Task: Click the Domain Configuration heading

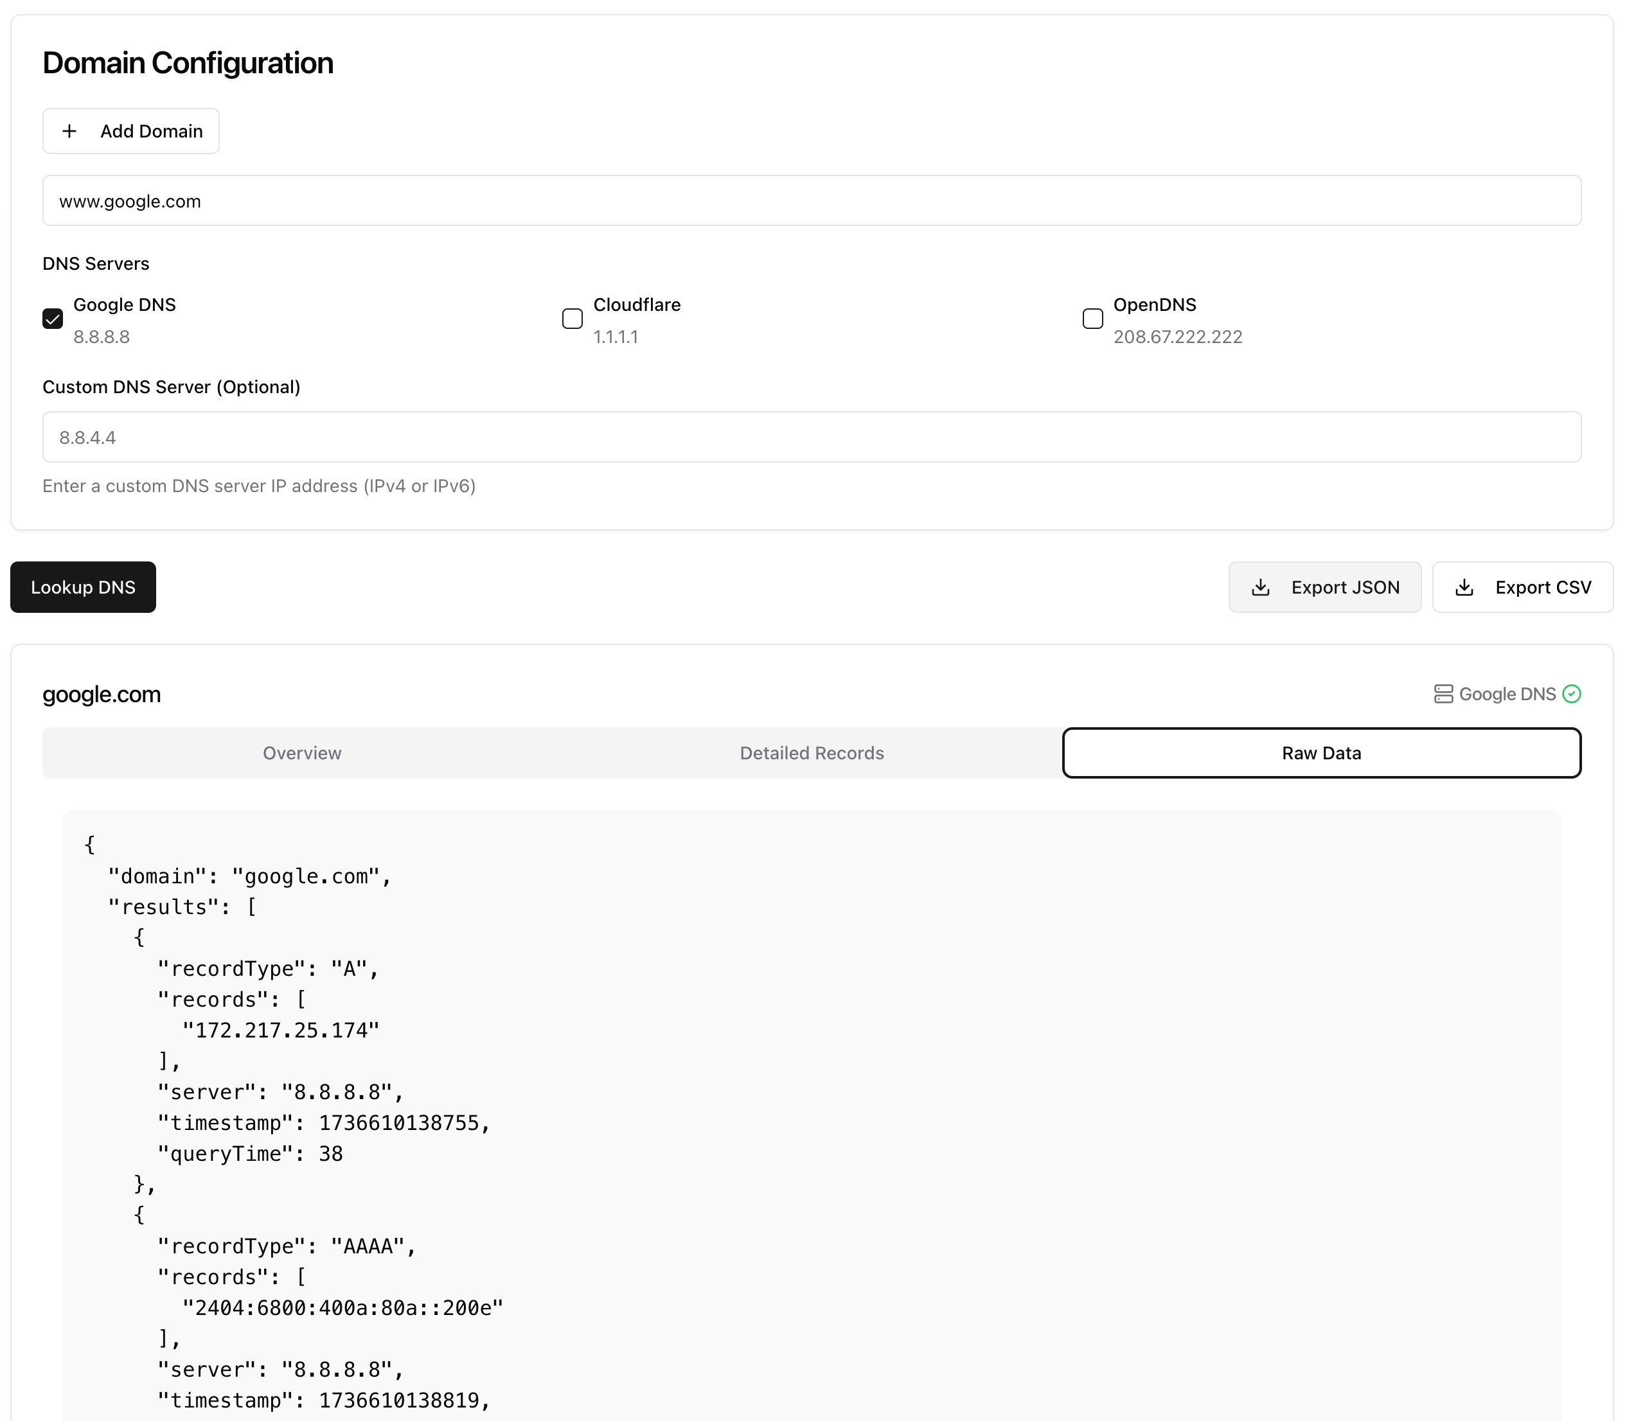Action: pyautogui.click(x=188, y=64)
